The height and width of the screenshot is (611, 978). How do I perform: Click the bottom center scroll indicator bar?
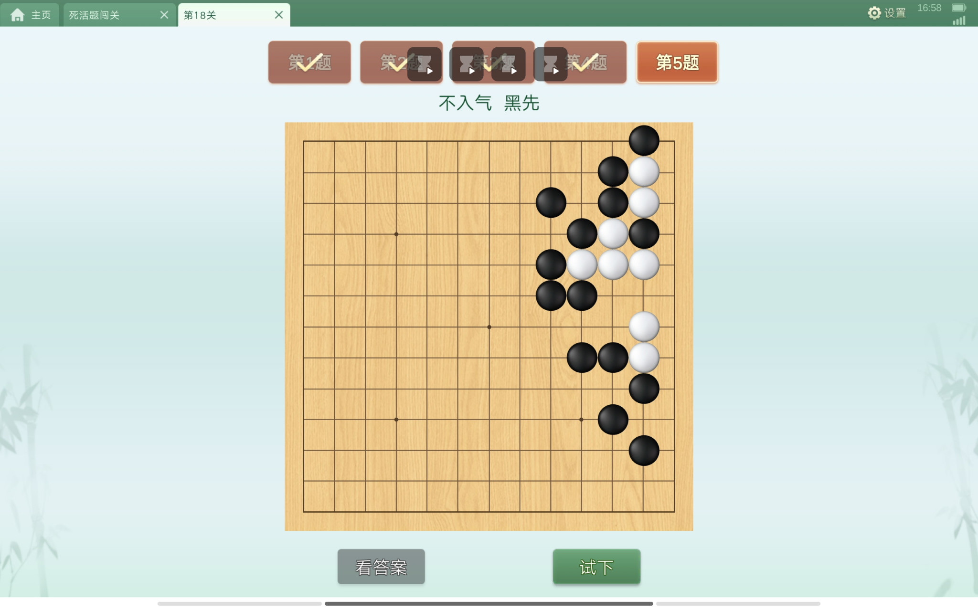[x=489, y=604]
